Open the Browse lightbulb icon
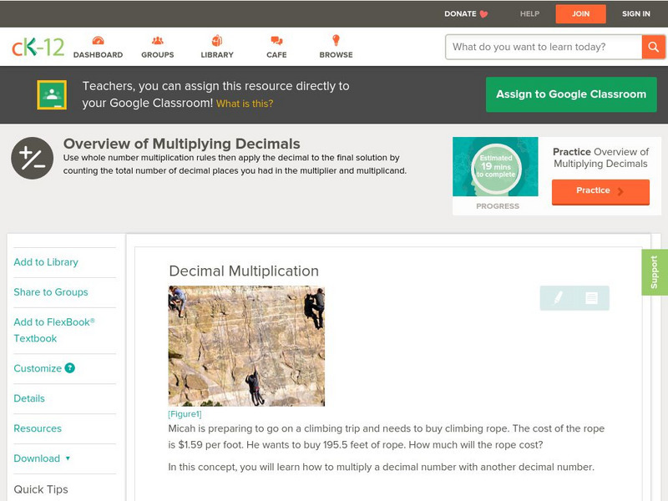This screenshot has height=501, width=668. [337, 40]
